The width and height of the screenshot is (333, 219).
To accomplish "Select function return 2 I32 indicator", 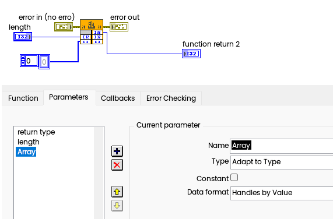I will click(191, 54).
